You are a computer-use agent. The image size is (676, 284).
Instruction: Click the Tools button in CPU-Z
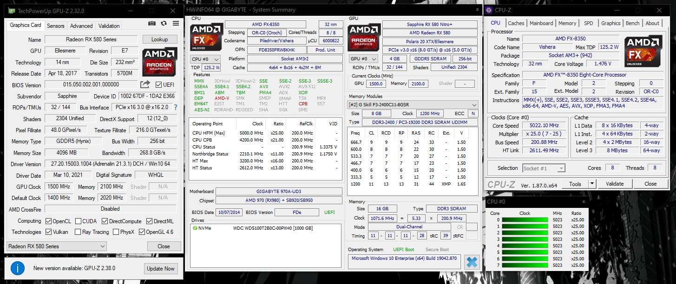click(x=575, y=184)
